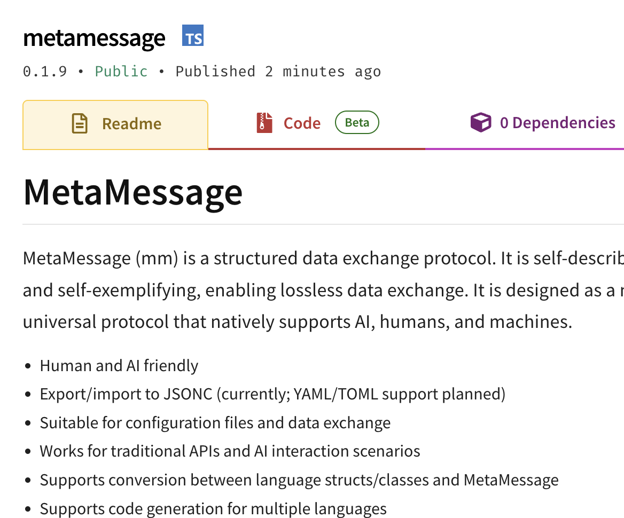Image resolution: width=624 pixels, height=518 pixels.
Task: Click the MetaMessage readme heading
Action: coord(133,193)
